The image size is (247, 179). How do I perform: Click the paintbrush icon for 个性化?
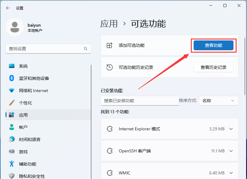12,103
